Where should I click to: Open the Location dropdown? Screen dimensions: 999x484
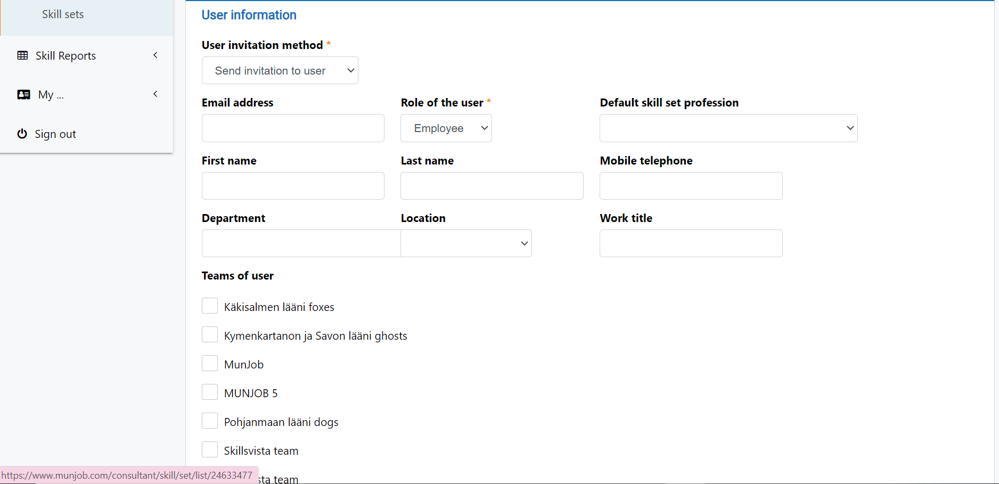click(466, 243)
